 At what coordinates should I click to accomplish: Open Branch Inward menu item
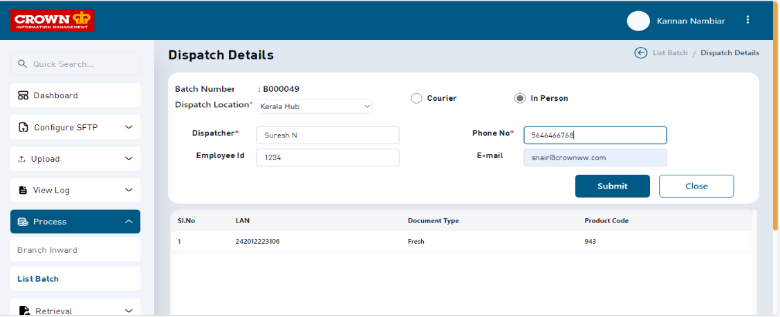47,250
